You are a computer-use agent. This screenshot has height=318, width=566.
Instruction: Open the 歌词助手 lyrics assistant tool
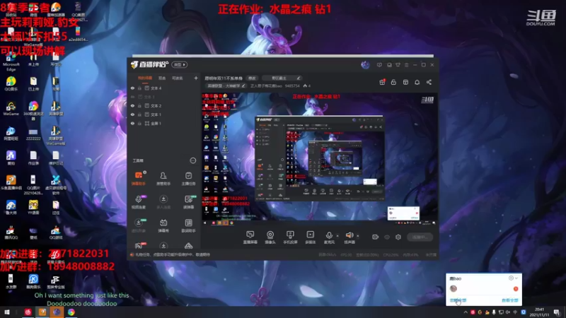pos(188,225)
